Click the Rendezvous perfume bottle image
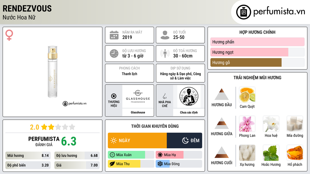This screenshot has width=310, height=174. 52,72
